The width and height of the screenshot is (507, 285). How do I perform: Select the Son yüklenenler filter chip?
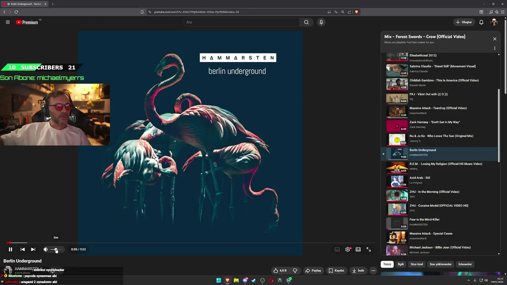tap(440, 264)
